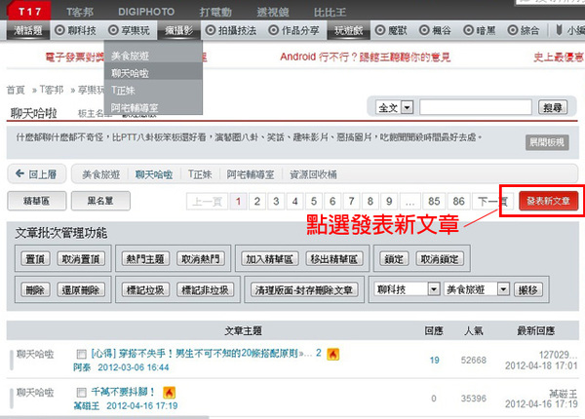Viewport: 585px width, 419px height.
Task: Open Android 行不行 headline link
Action: pyautogui.click(x=366, y=57)
